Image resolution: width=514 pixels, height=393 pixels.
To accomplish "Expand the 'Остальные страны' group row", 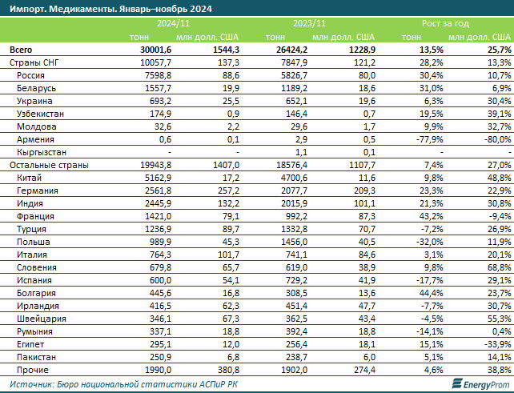I will [44, 165].
